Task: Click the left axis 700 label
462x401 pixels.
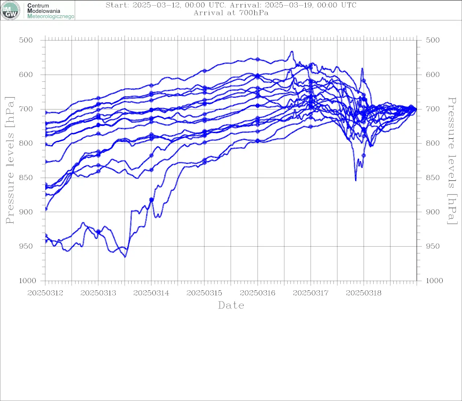Action: pos(26,109)
